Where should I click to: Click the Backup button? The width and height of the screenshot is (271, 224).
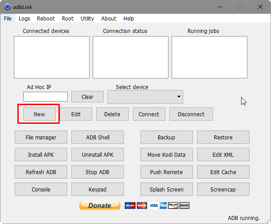pos(167,137)
